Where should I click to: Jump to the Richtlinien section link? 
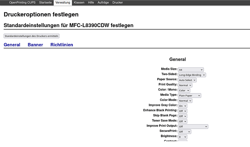click(x=62, y=45)
